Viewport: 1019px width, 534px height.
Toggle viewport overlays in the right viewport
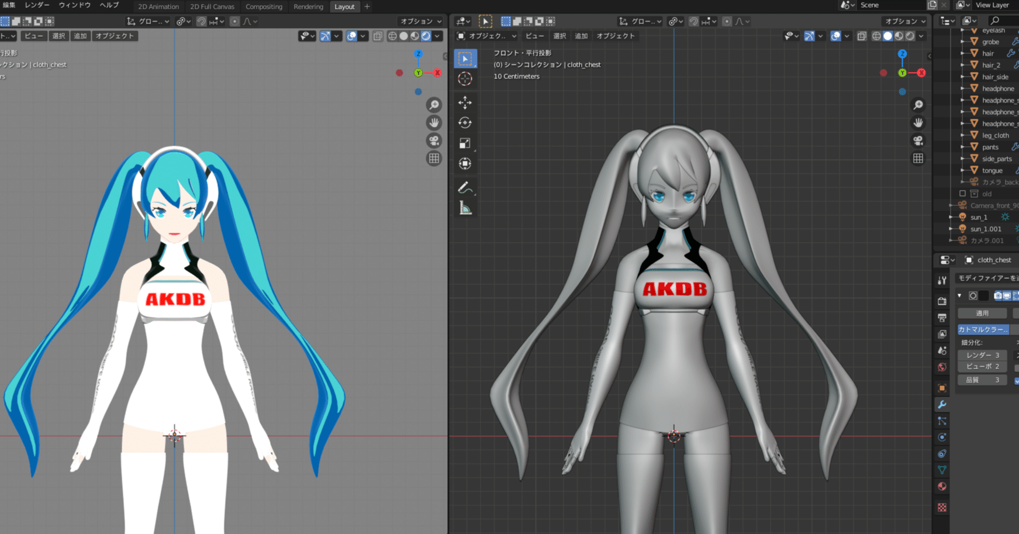pos(836,36)
